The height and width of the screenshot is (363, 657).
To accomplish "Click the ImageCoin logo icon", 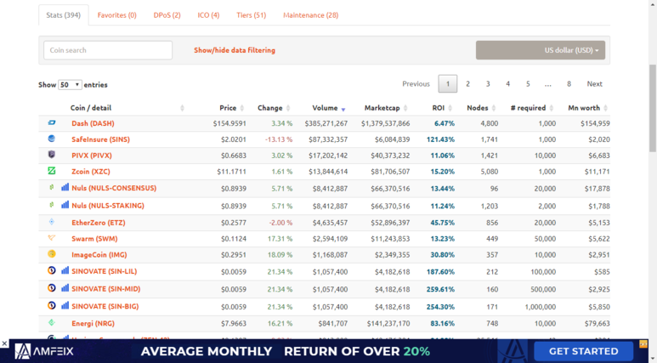I will 52,253.
